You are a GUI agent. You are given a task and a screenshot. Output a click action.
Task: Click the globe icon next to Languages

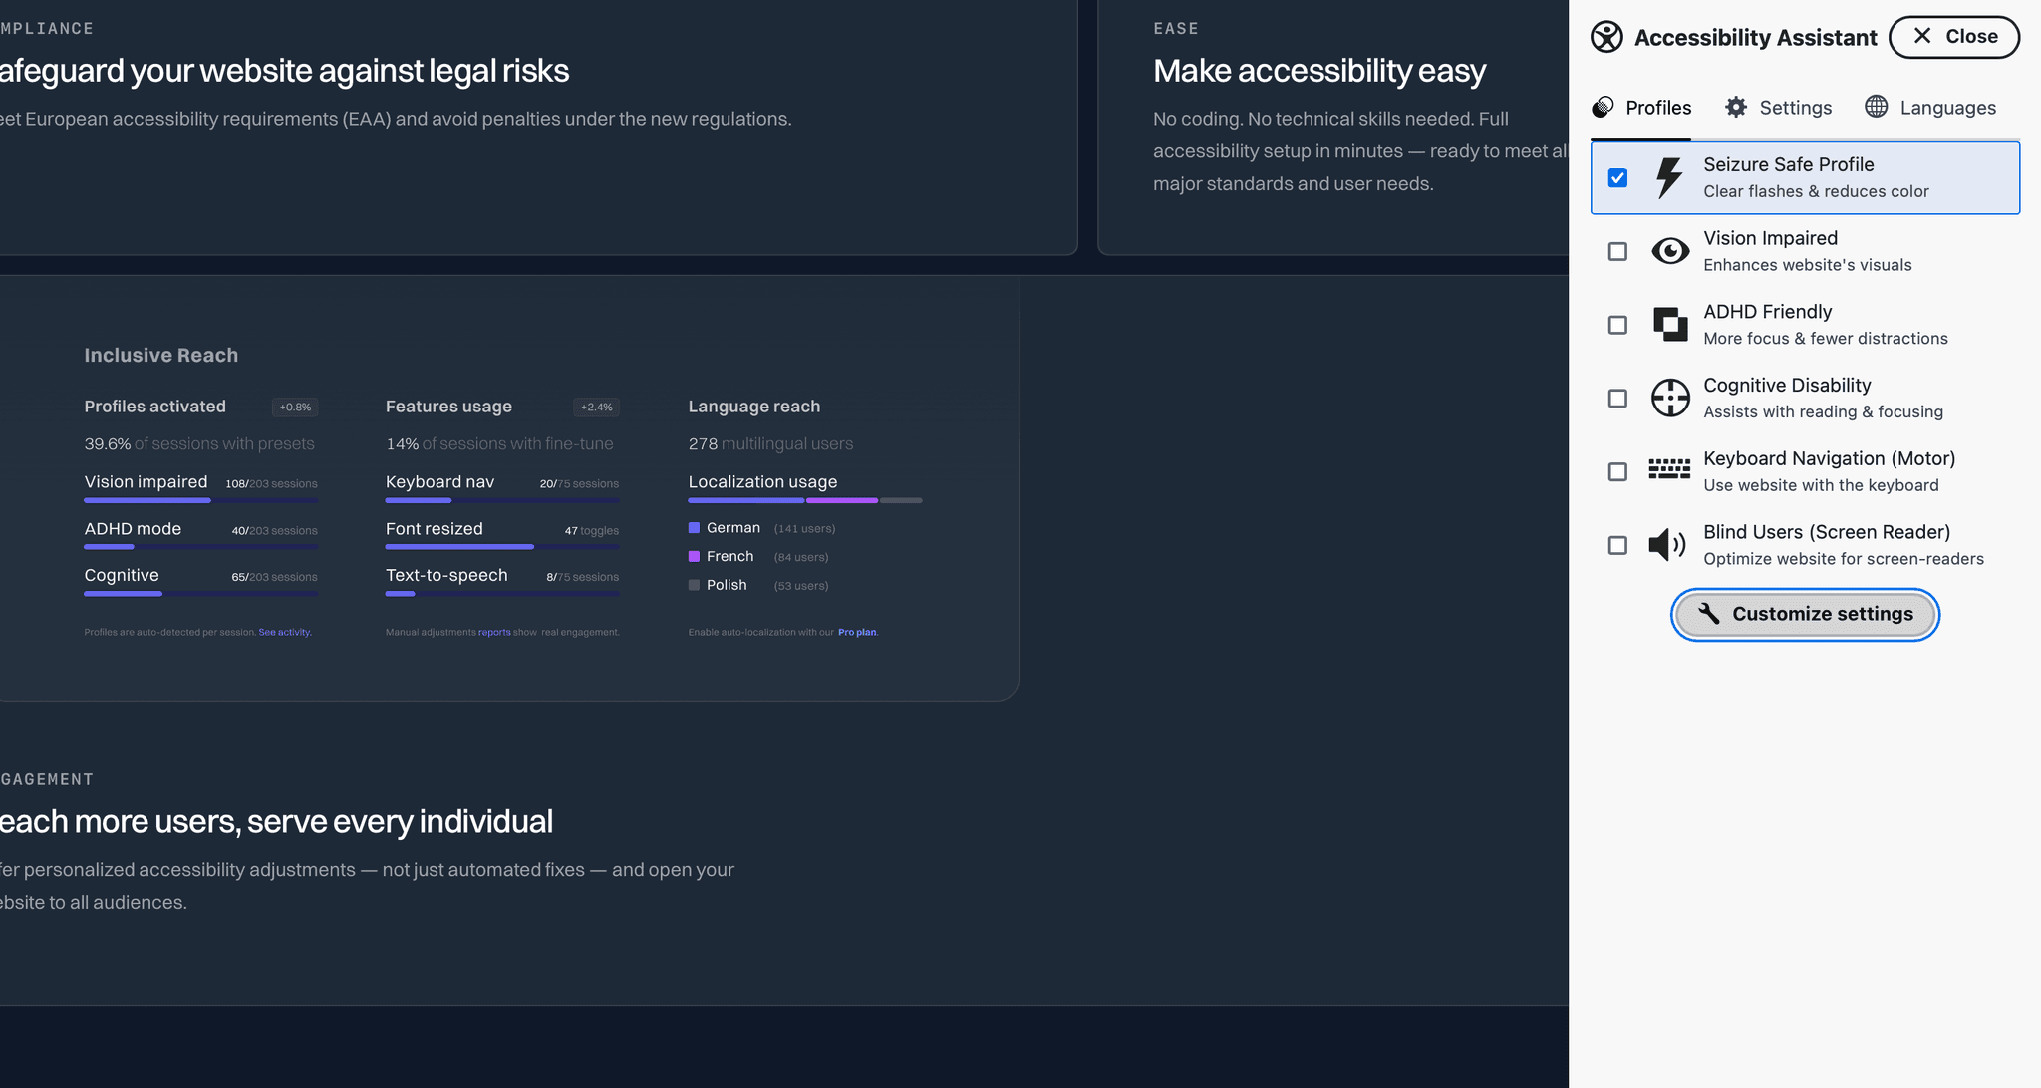point(1877,107)
